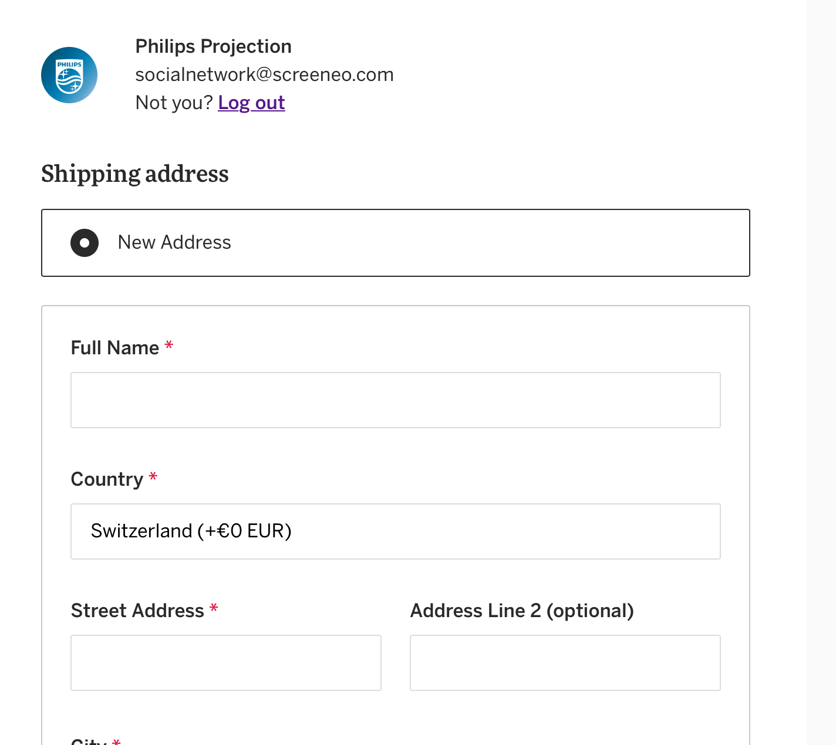Click the red asterisk beside Country
This screenshot has height=745, width=836.
click(153, 477)
